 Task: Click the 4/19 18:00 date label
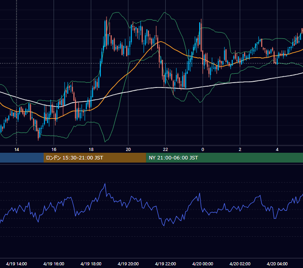(91, 264)
